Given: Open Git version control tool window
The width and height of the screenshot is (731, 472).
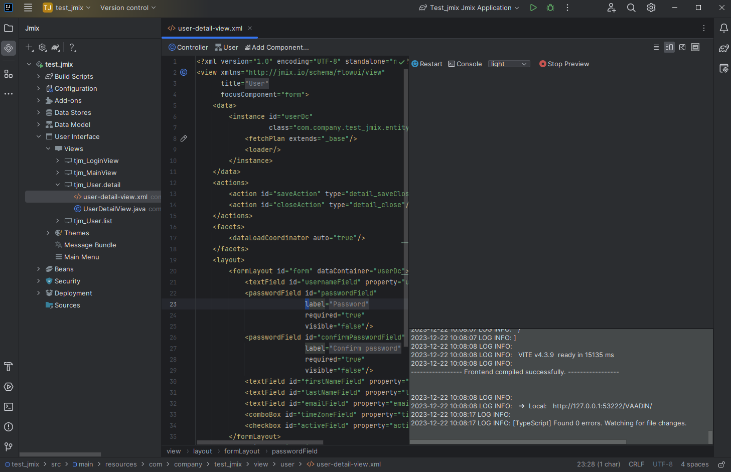Looking at the screenshot, I should click(x=9, y=447).
